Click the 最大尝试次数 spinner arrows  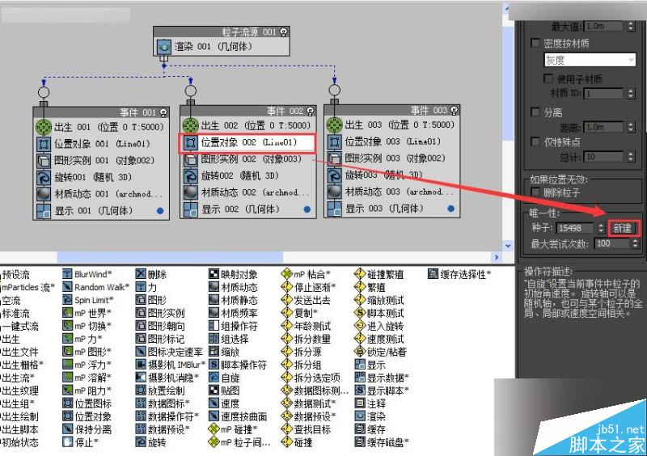pos(635,243)
